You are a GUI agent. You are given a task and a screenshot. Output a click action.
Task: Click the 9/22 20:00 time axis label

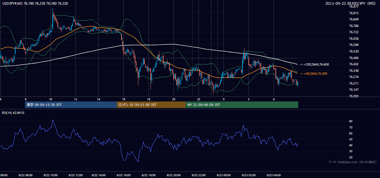coord(174,175)
